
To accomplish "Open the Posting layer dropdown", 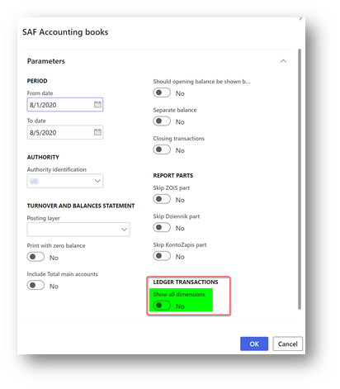I will pyautogui.click(x=124, y=230).
